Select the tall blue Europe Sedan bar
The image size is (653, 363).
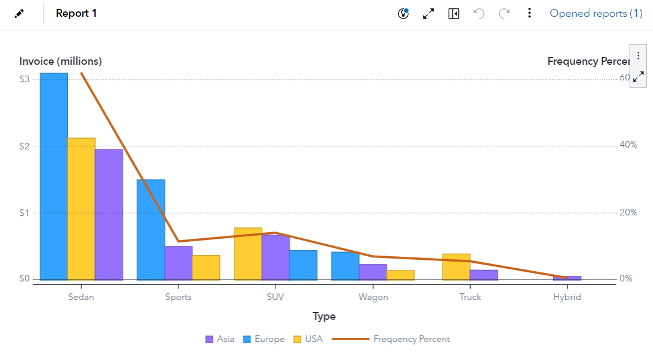click(x=54, y=176)
